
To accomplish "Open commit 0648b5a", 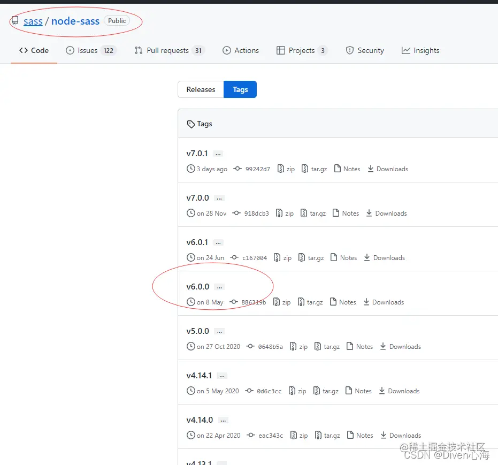I will tap(270, 347).
